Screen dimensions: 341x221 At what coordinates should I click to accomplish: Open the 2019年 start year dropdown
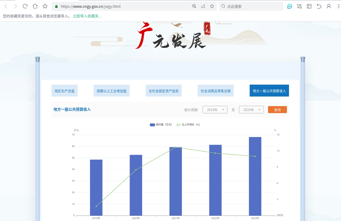click(215, 110)
